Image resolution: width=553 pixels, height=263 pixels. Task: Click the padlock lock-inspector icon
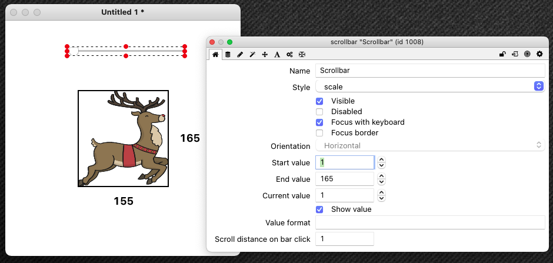[502, 54]
